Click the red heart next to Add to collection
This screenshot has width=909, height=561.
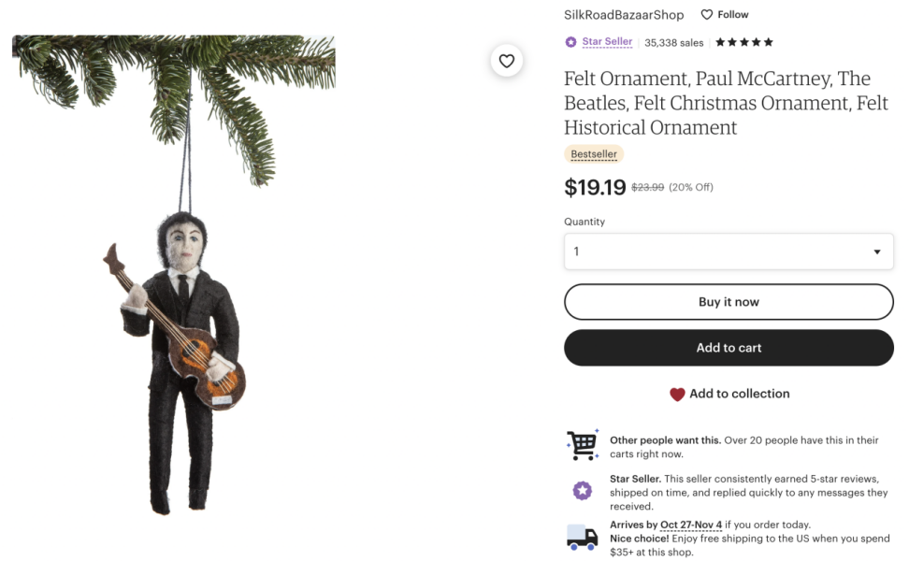(x=676, y=394)
